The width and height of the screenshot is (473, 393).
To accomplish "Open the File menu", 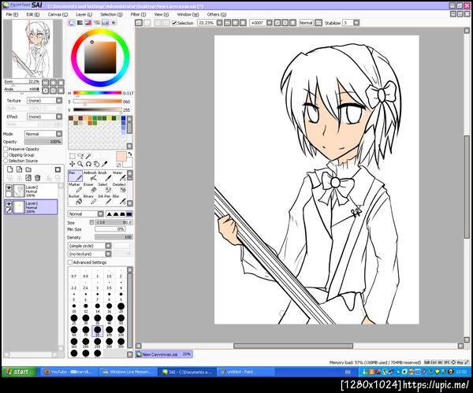I will click(12, 14).
